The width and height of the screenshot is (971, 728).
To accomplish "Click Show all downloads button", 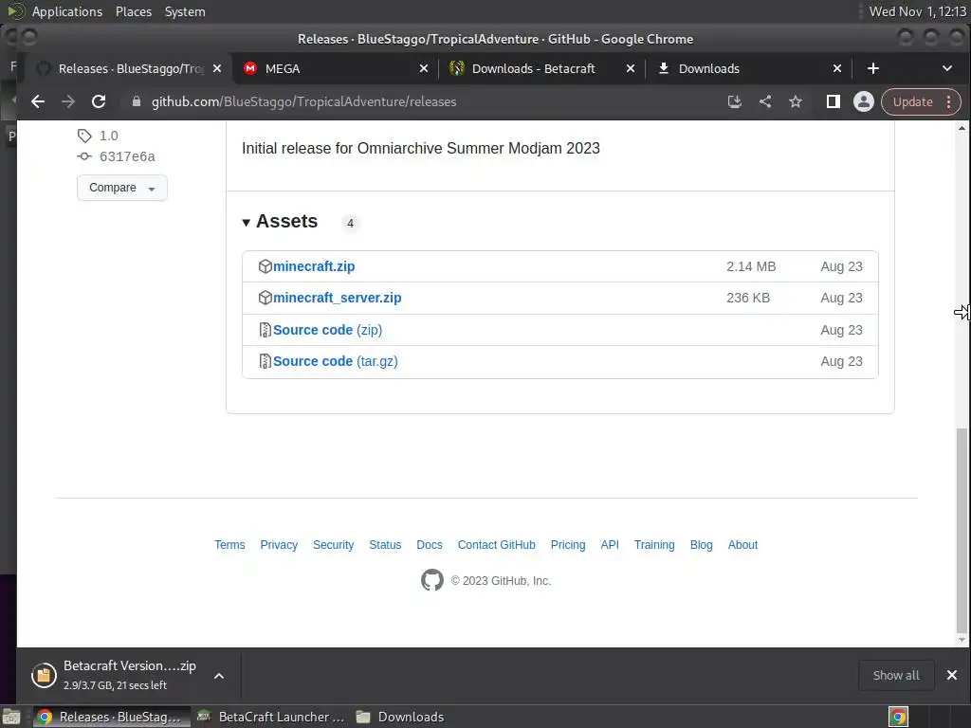I will pos(896,675).
